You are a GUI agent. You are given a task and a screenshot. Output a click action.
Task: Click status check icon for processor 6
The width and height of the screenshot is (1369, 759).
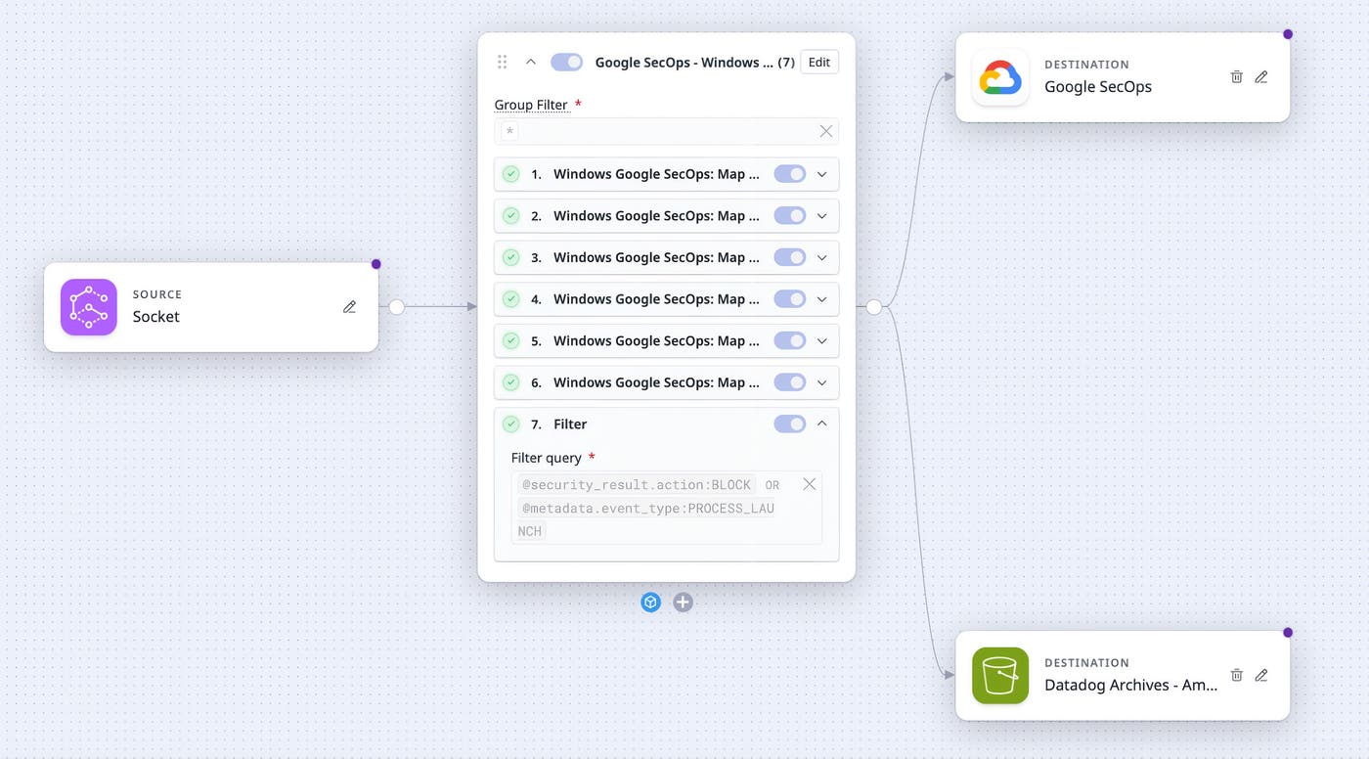click(510, 382)
